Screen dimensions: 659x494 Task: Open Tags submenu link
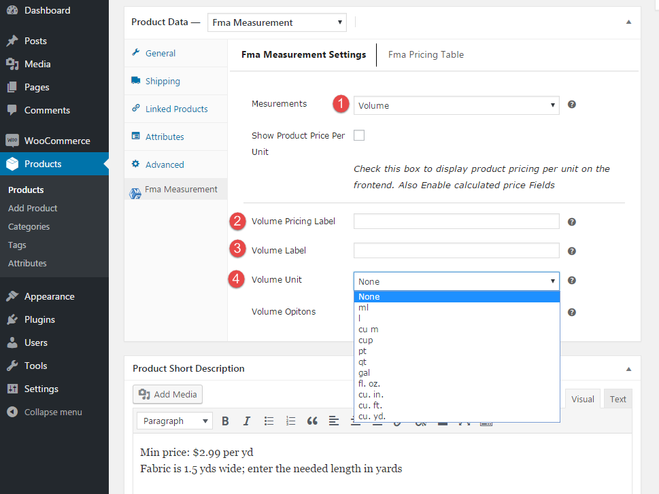click(17, 245)
